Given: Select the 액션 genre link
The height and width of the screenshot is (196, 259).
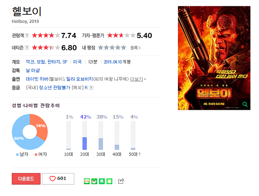Looking at the screenshot, I should (30, 62).
